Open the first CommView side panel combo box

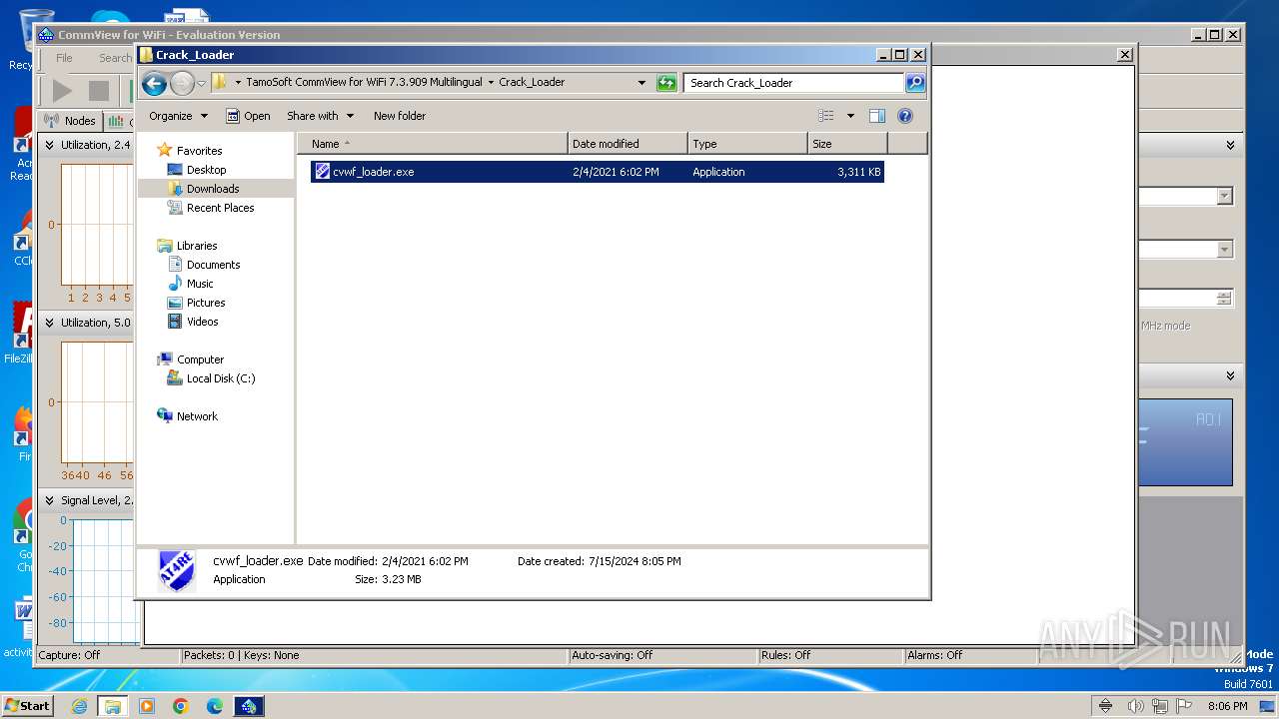[x=1225, y=197]
